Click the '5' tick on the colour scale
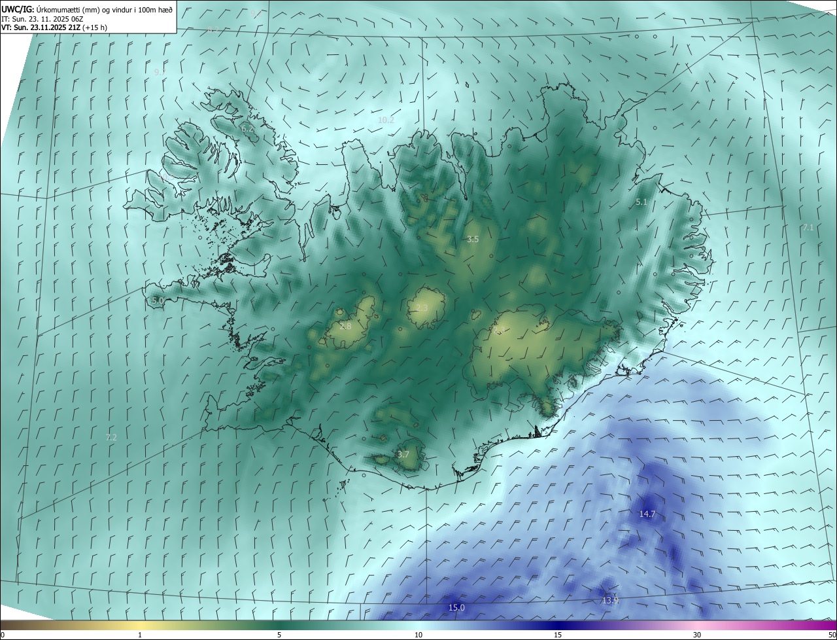Viewport: 837px width, 640px height. click(280, 635)
